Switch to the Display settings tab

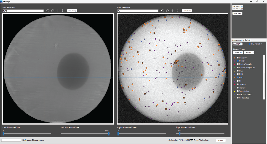coord(238,40)
